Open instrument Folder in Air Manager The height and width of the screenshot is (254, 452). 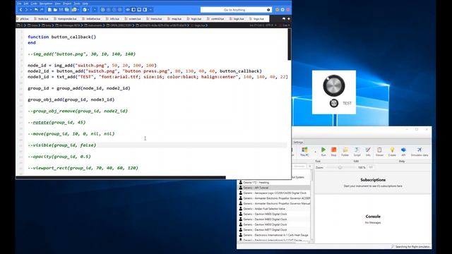click(345, 151)
